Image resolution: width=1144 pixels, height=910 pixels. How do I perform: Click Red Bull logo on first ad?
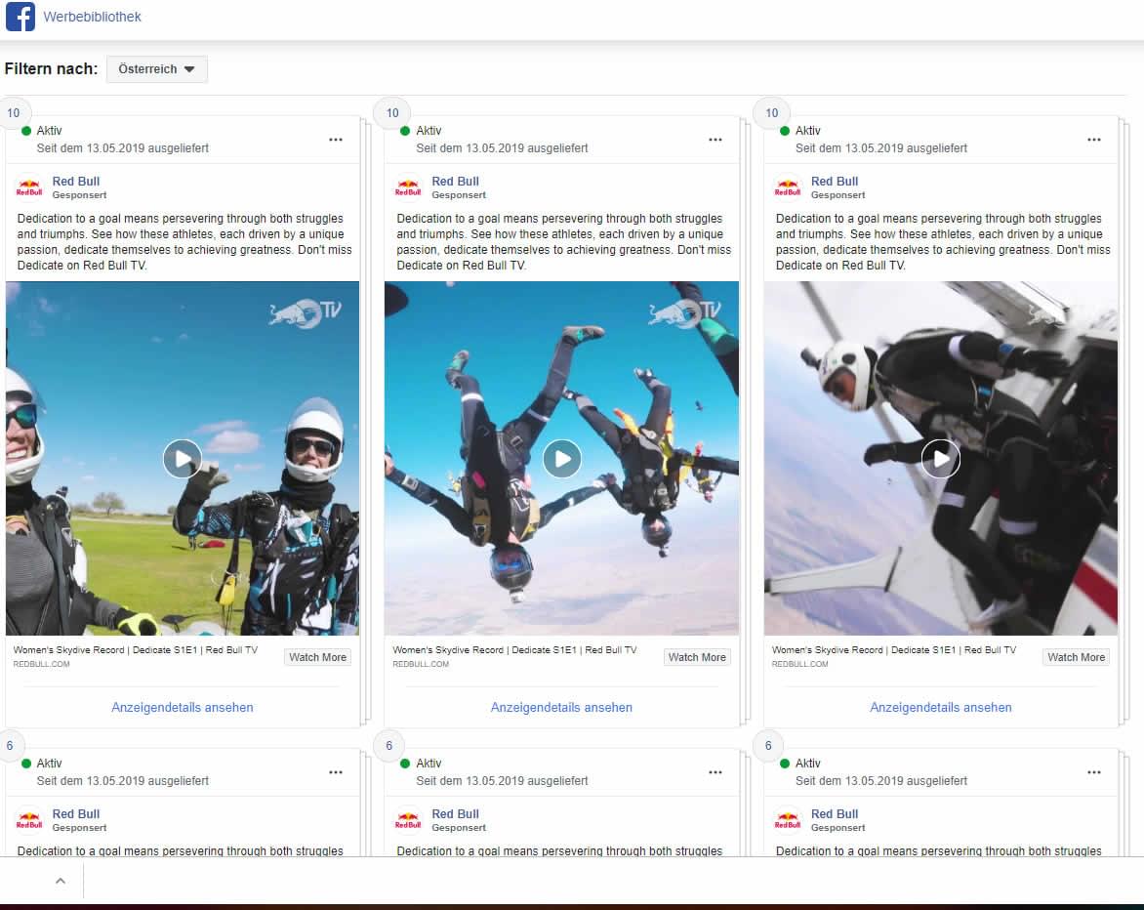click(29, 187)
